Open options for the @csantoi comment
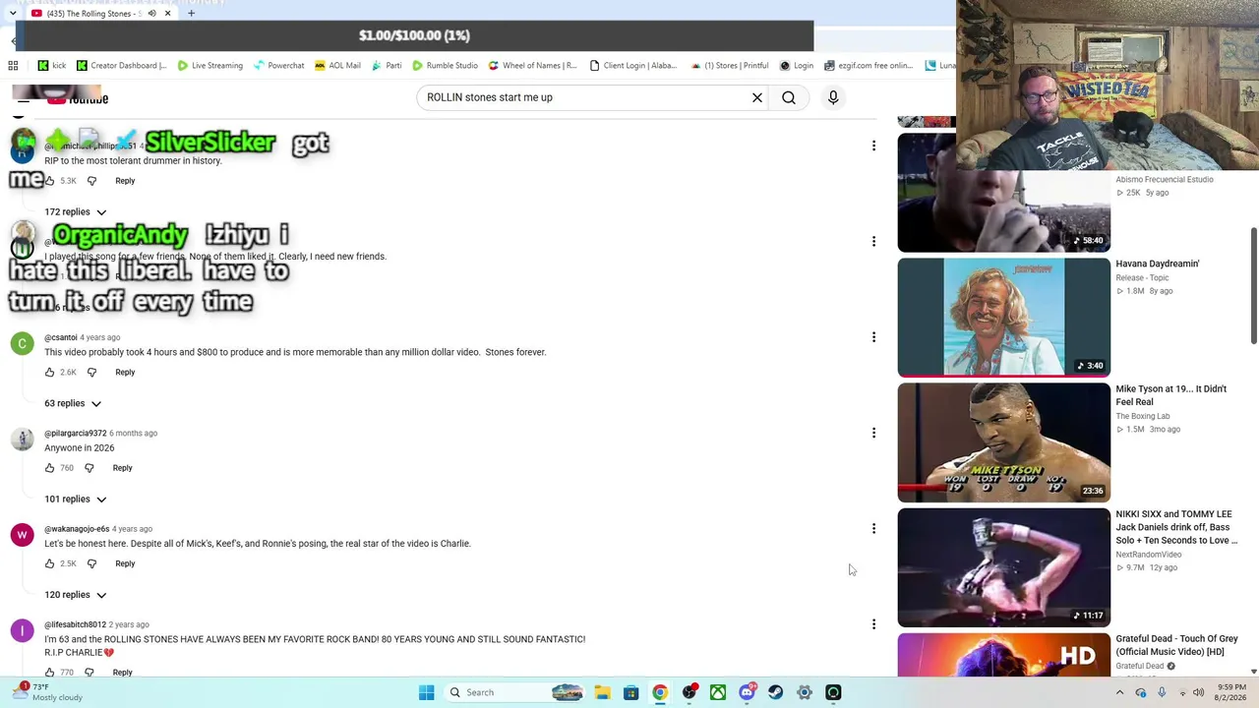 [x=873, y=337]
